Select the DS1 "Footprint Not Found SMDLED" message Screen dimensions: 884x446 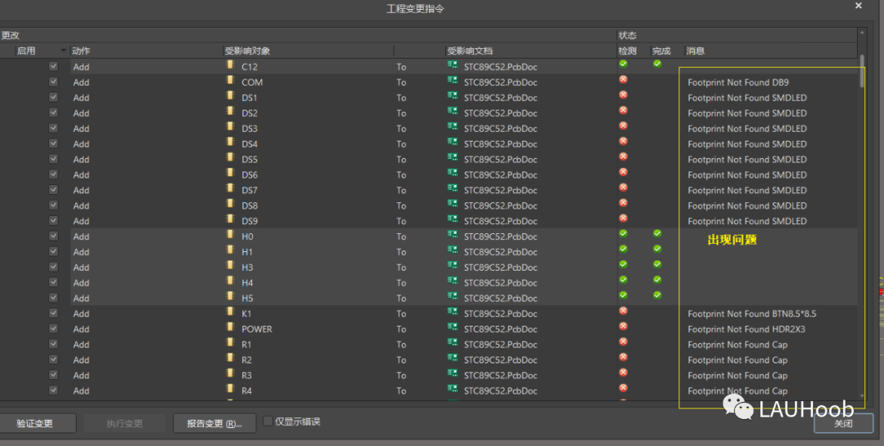(x=747, y=97)
